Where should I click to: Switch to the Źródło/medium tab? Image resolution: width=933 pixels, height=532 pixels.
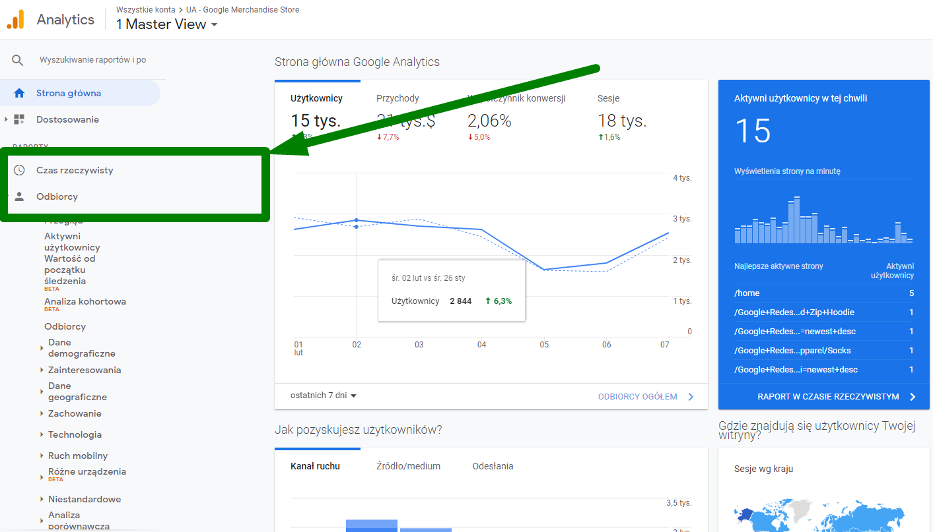pos(408,466)
